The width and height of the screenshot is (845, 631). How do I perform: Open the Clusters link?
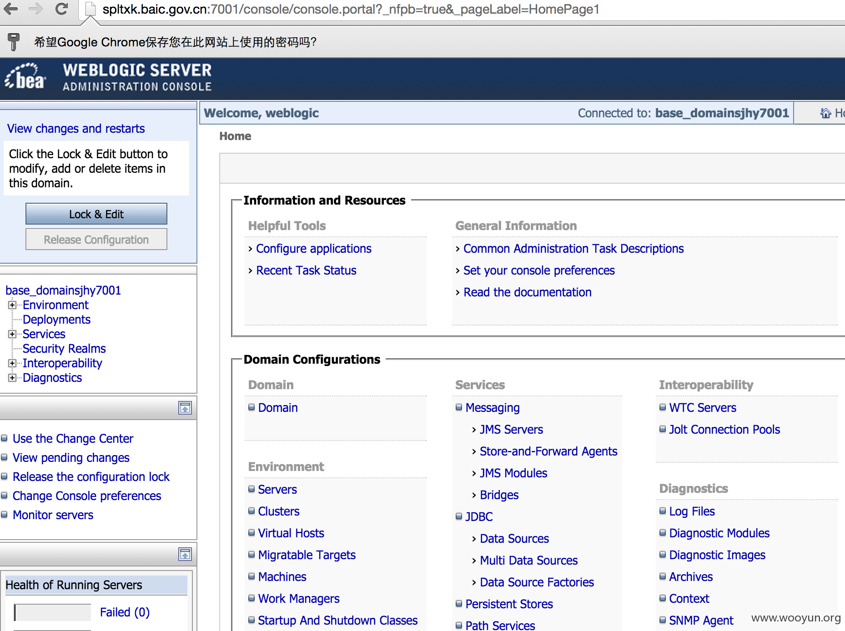(279, 511)
